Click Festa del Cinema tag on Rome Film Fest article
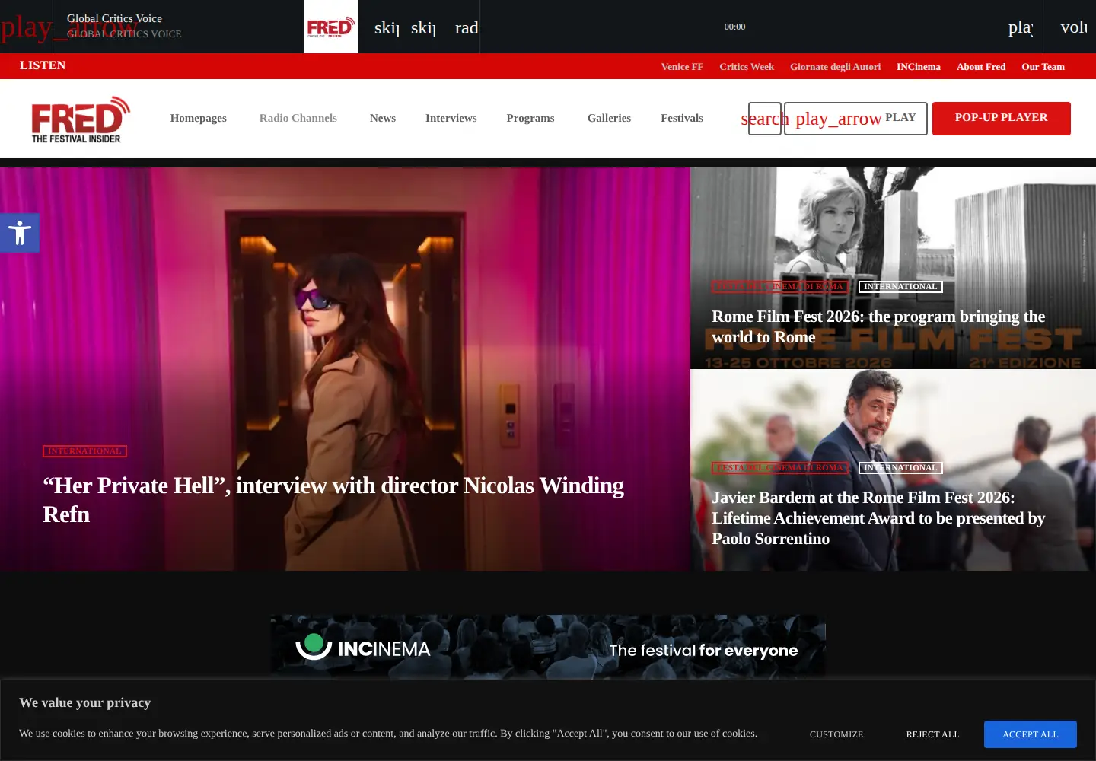The height and width of the screenshot is (761, 1096). coord(781,287)
